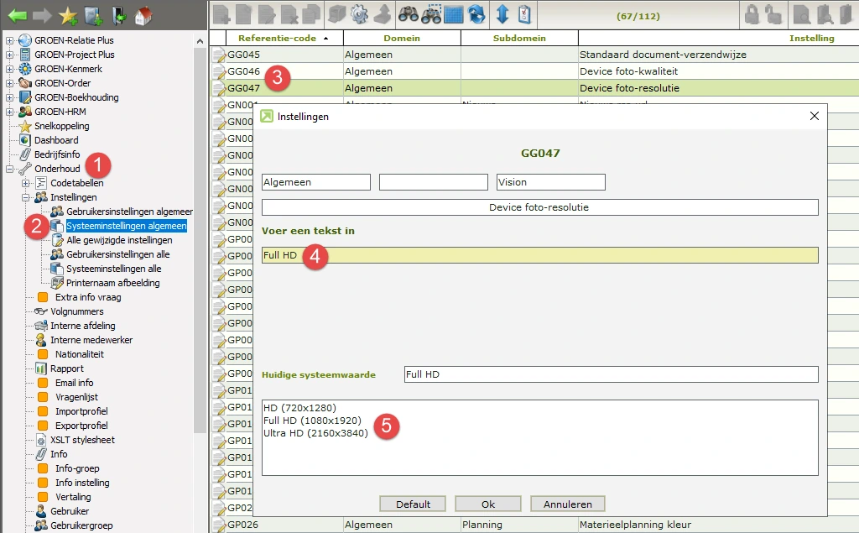Click the clipboard checklist toolbar icon
The height and width of the screenshot is (533, 859).
pos(524,14)
